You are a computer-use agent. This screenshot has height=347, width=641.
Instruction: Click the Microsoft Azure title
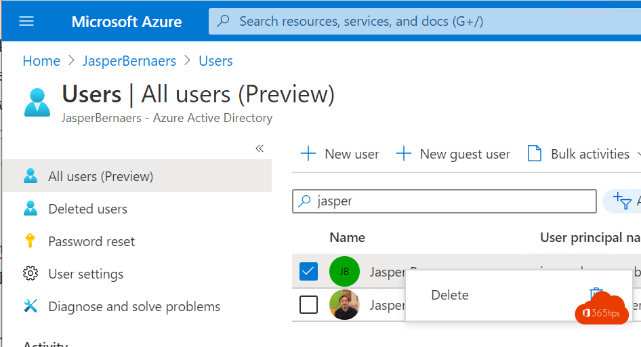(x=126, y=22)
